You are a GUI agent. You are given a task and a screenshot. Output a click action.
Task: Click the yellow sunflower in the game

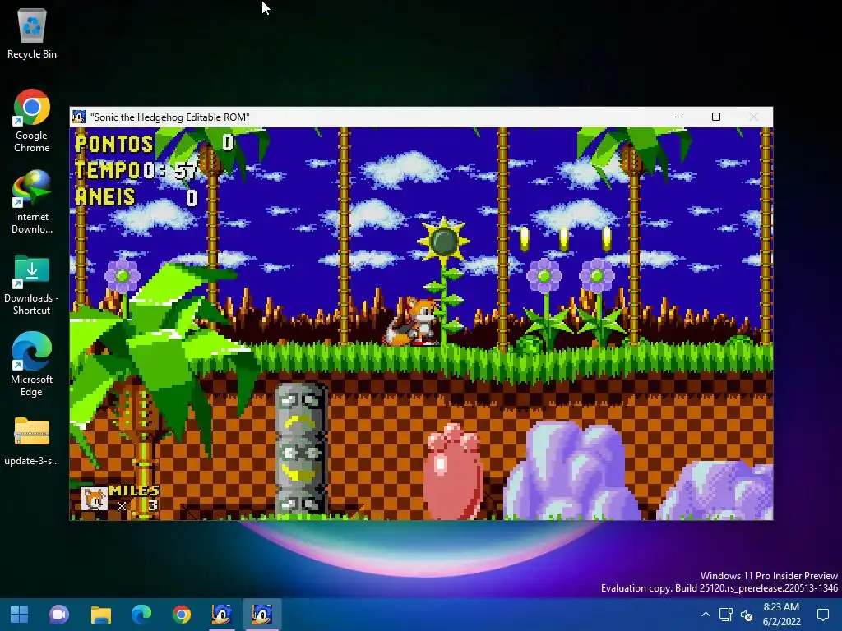point(443,241)
